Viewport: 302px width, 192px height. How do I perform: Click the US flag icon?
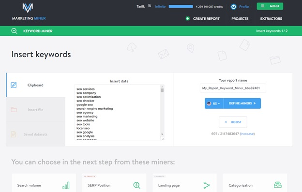(209, 103)
